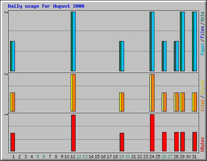
Task: Select day label 2 on the x-axis
Action: coord(19,157)
